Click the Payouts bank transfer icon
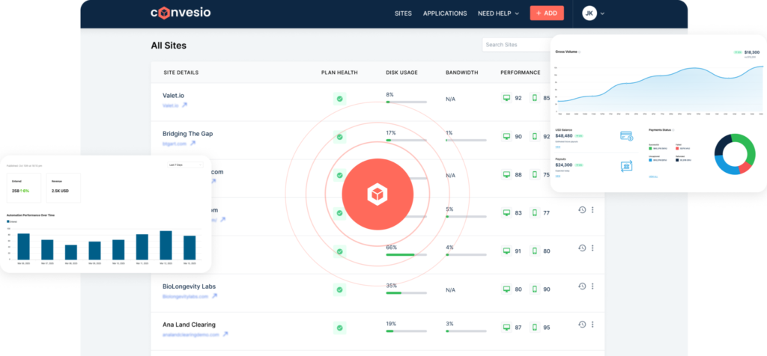Screen dimensions: 767x356 [x=626, y=166]
